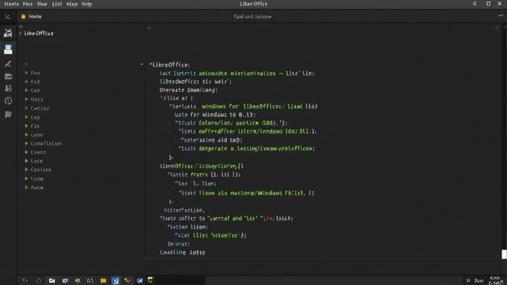Screen dimensions: 507x285
Task: Open the orange-red app icon on the taskbar
Action: pyautogui.click(x=127, y=281)
